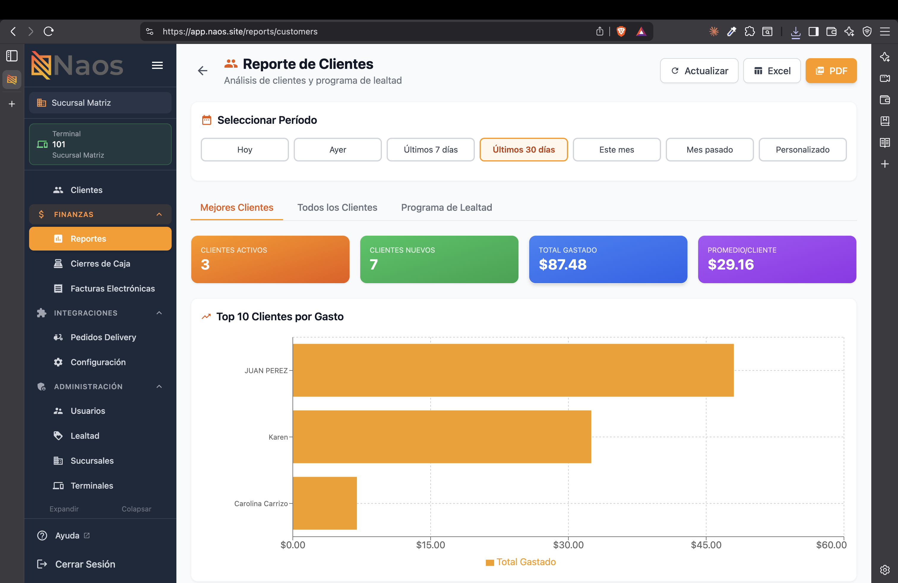This screenshot has width=898, height=583.
Task: Open Clientes in the sidebar
Action: click(x=100, y=190)
